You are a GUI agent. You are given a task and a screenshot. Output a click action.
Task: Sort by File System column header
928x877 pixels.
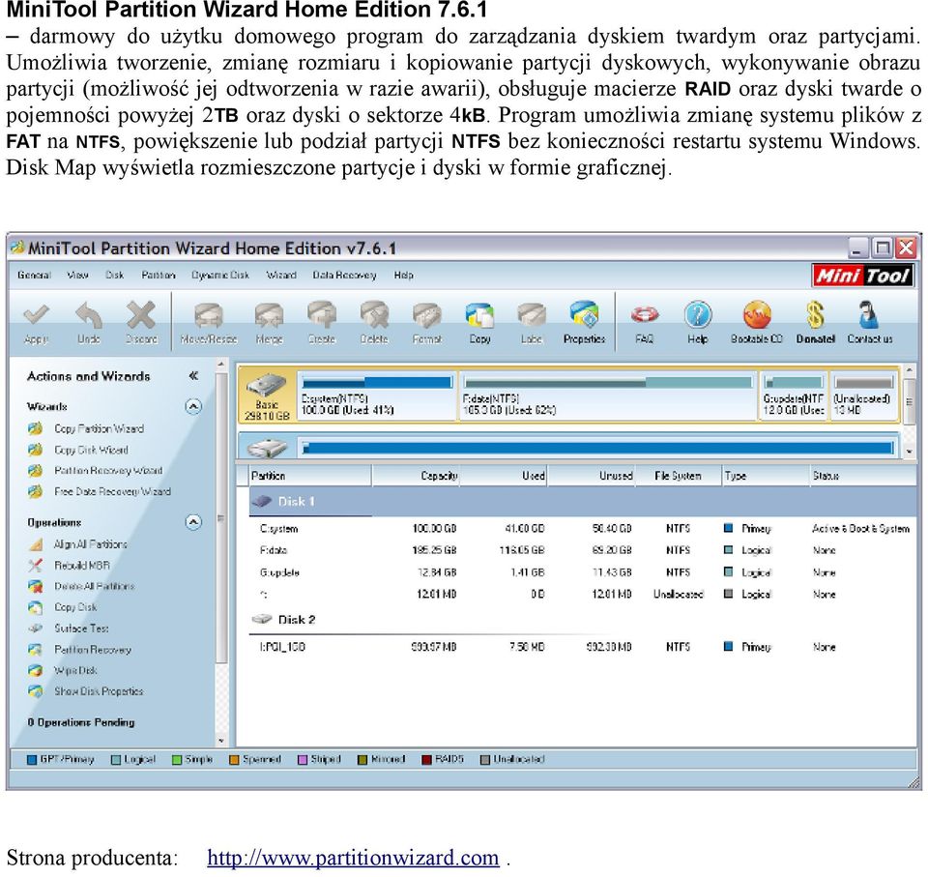679,476
